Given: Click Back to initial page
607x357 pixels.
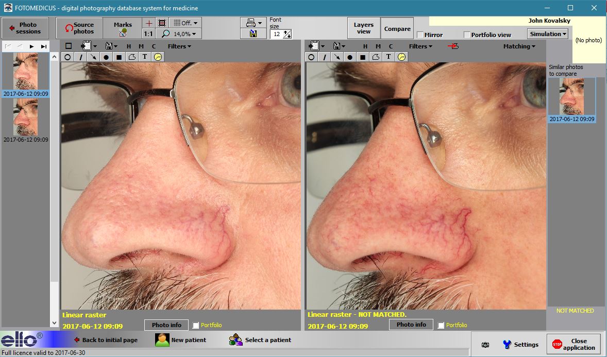Looking at the screenshot, I should [106, 340].
